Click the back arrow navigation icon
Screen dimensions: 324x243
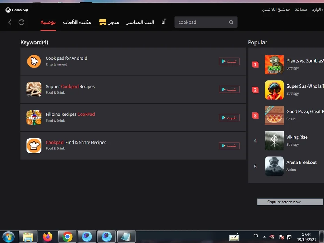[x=10, y=22]
